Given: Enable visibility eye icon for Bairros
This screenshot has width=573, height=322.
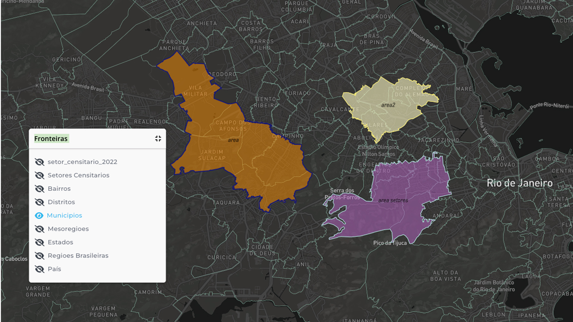Looking at the screenshot, I should 40,189.
